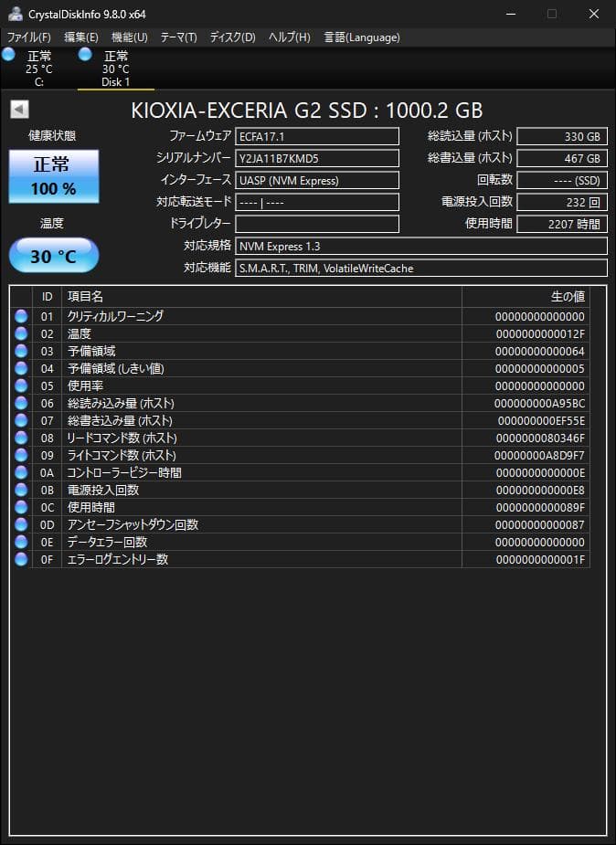Click the transfer mode field
The height and width of the screenshot is (845, 616).
[317, 202]
